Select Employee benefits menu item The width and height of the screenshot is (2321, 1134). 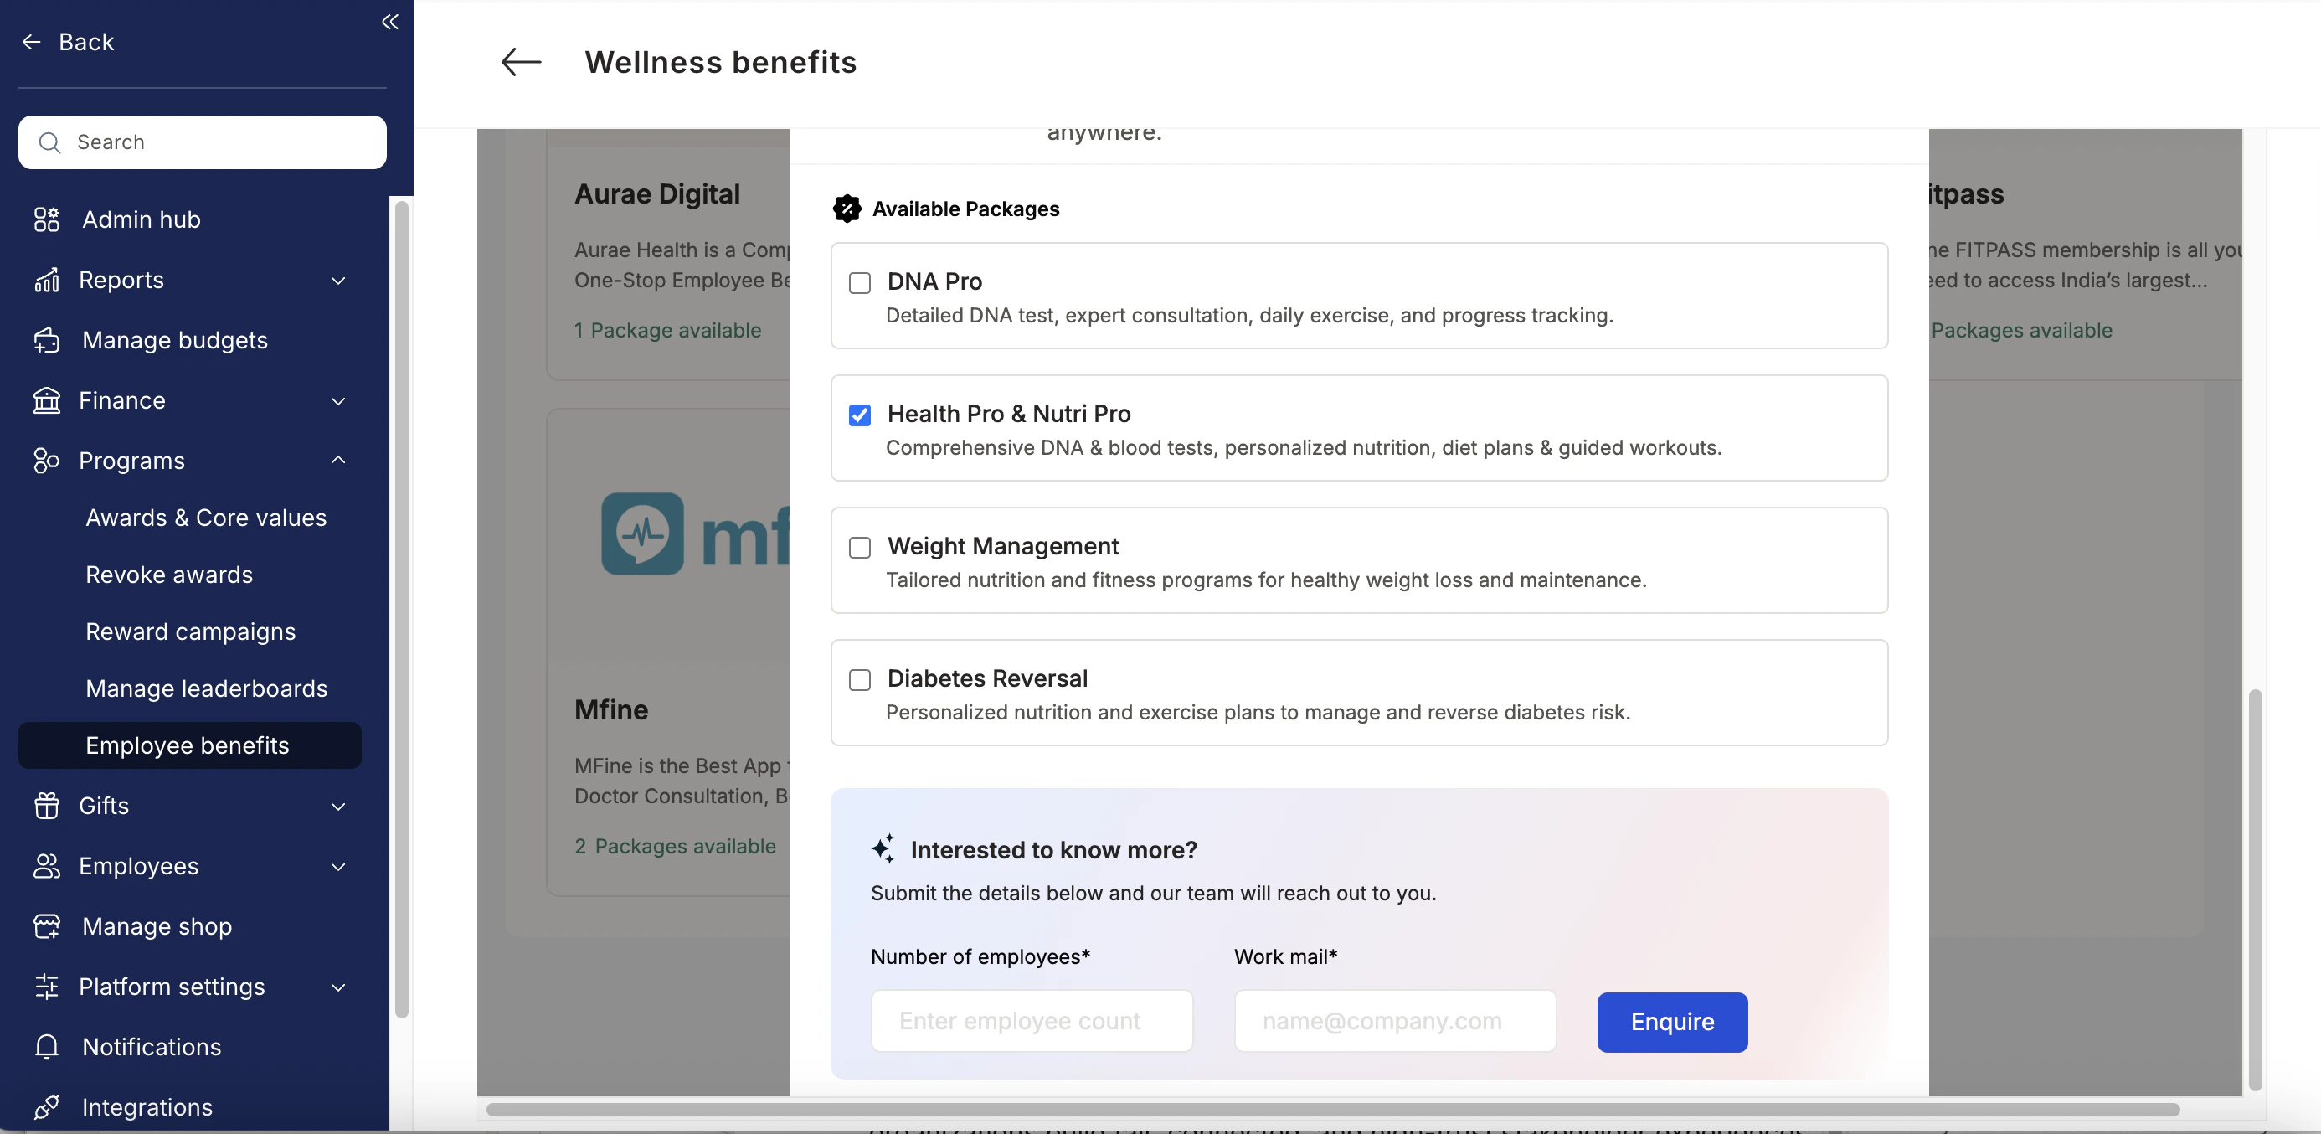click(x=190, y=745)
